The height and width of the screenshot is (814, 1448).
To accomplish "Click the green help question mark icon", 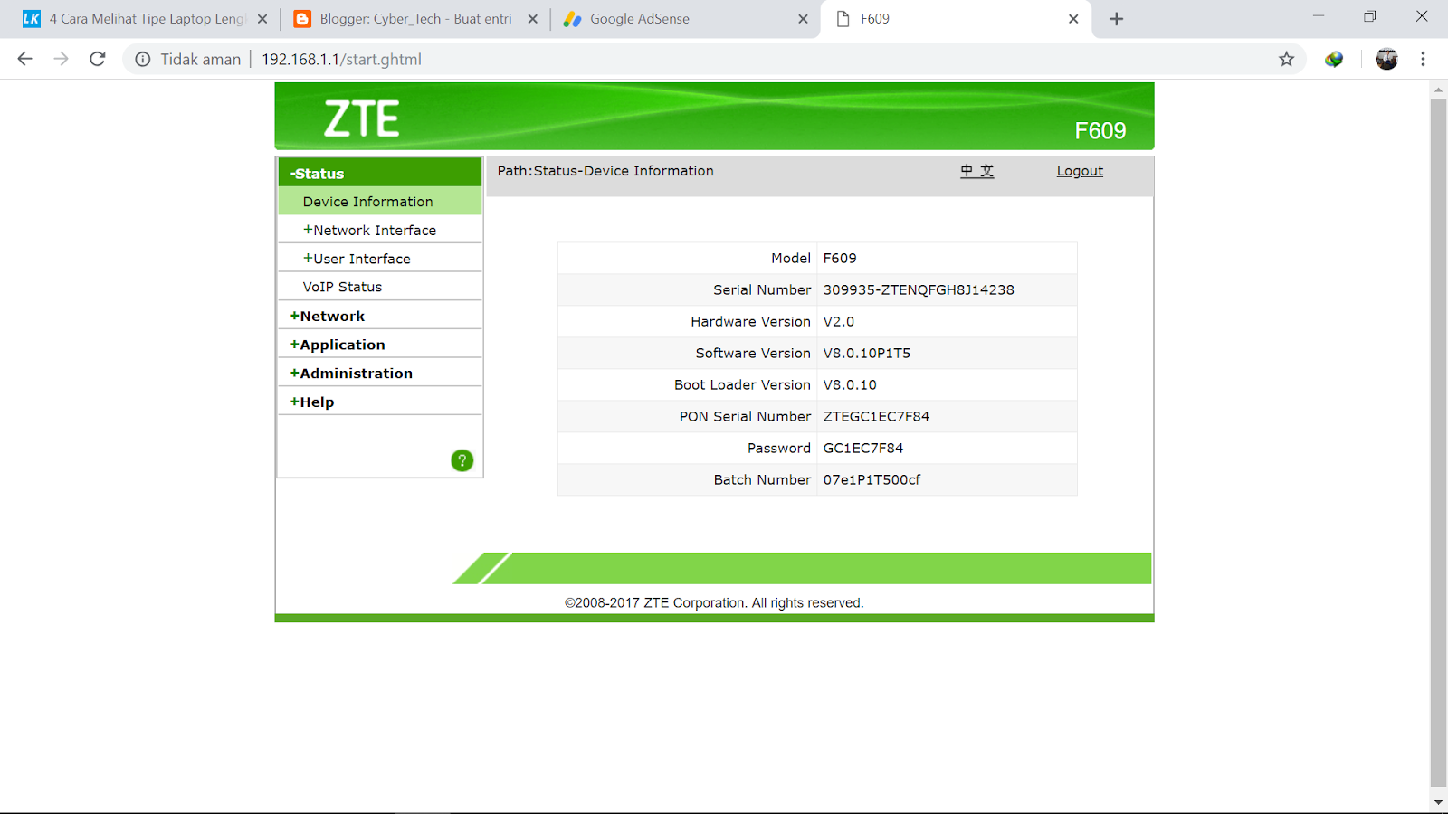I will [462, 460].
